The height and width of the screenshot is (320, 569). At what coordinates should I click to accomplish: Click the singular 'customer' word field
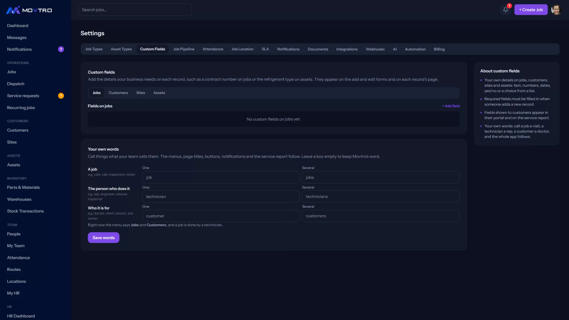pos(221,216)
